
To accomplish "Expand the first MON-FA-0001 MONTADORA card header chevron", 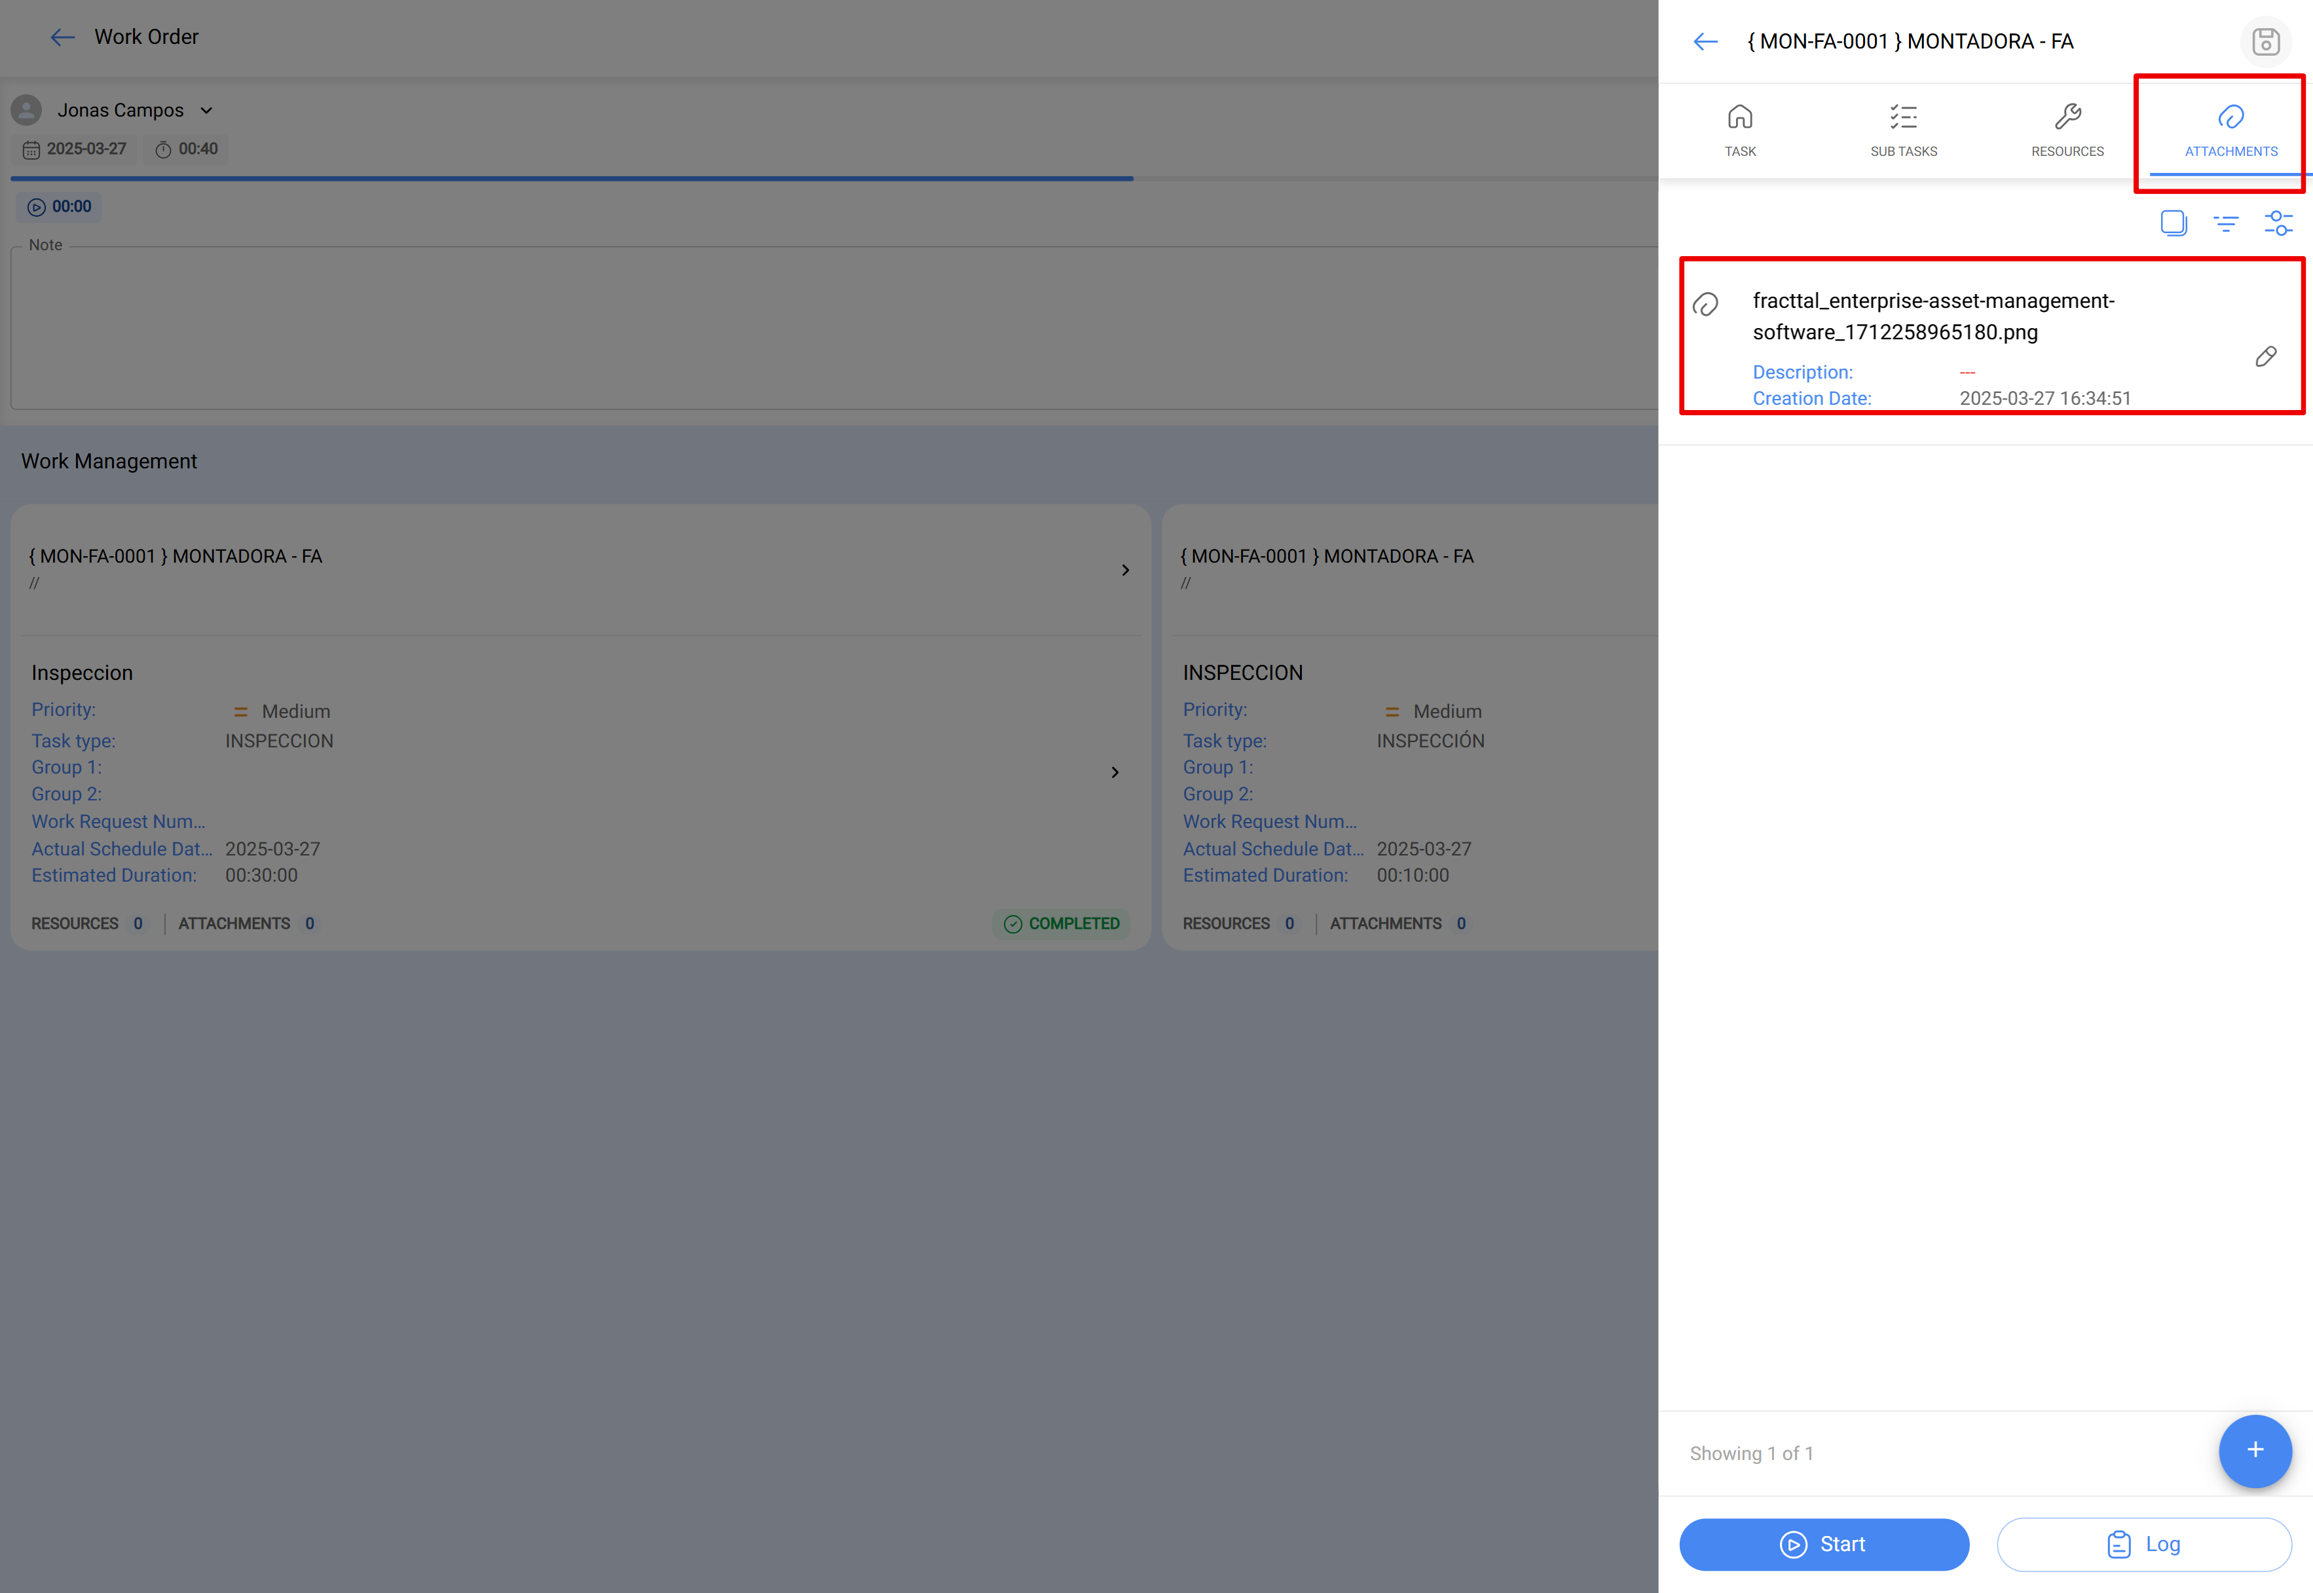I will pyautogui.click(x=1126, y=570).
